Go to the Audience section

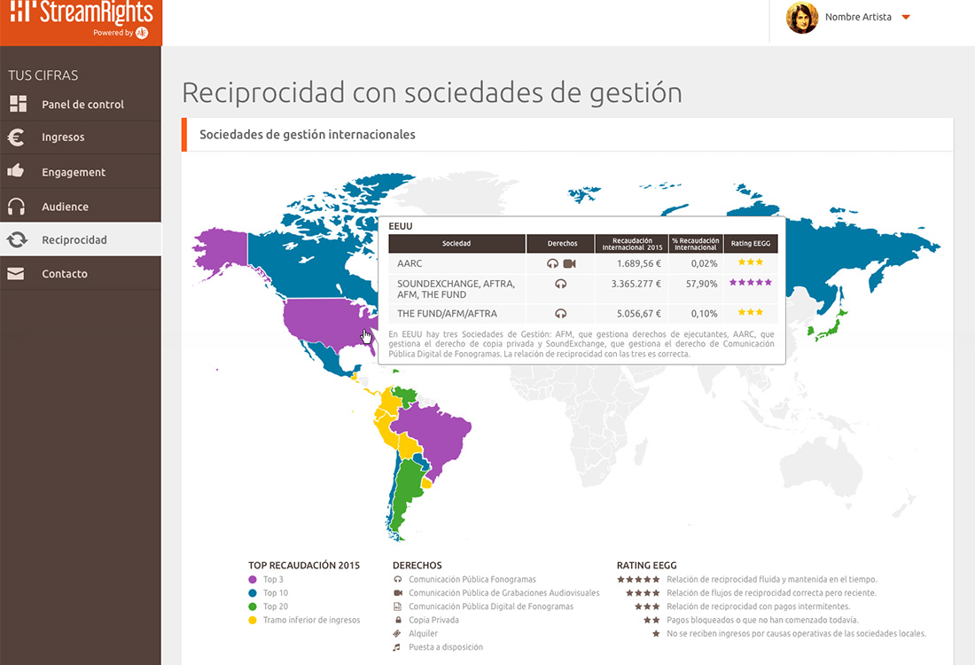pos(65,207)
